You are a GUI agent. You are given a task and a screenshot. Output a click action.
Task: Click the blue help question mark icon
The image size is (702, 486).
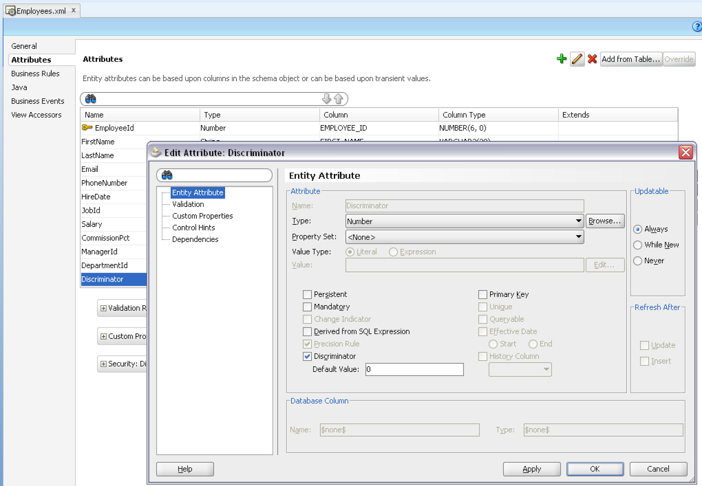697,27
